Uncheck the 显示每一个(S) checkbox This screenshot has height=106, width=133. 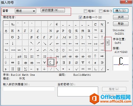[x=80, y=17]
